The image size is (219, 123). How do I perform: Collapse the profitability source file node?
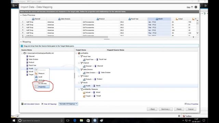(x=22, y=53)
